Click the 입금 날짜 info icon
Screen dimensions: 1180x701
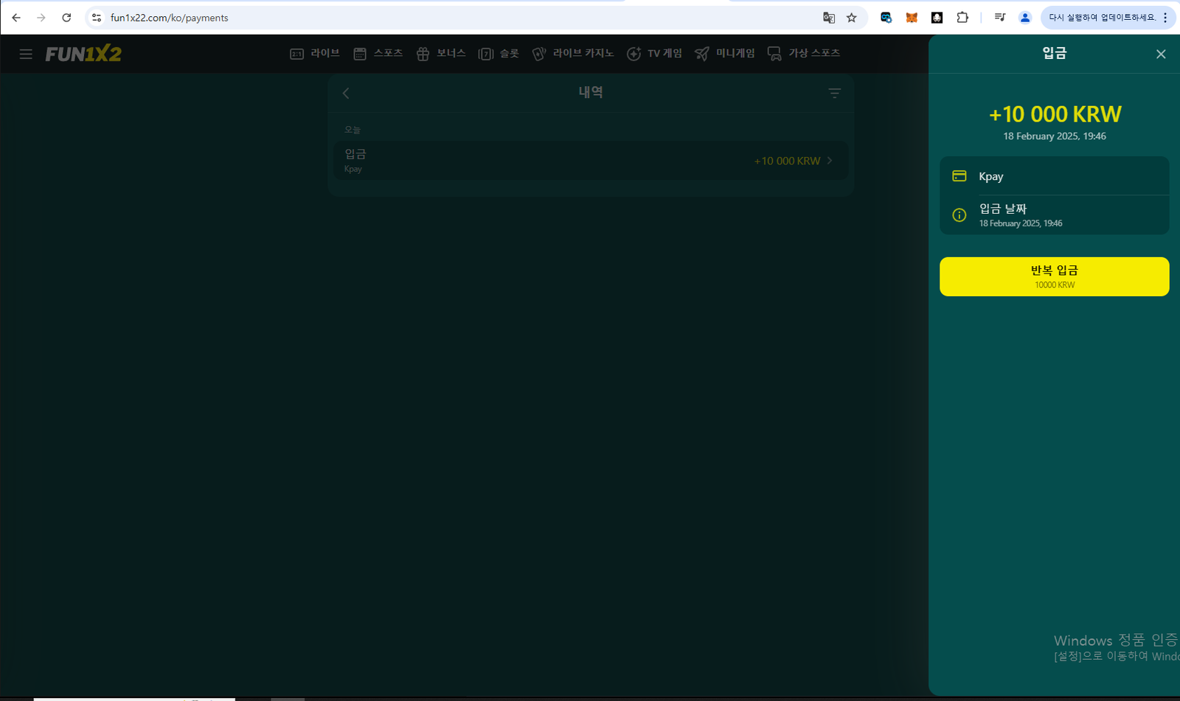pyautogui.click(x=959, y=215)
